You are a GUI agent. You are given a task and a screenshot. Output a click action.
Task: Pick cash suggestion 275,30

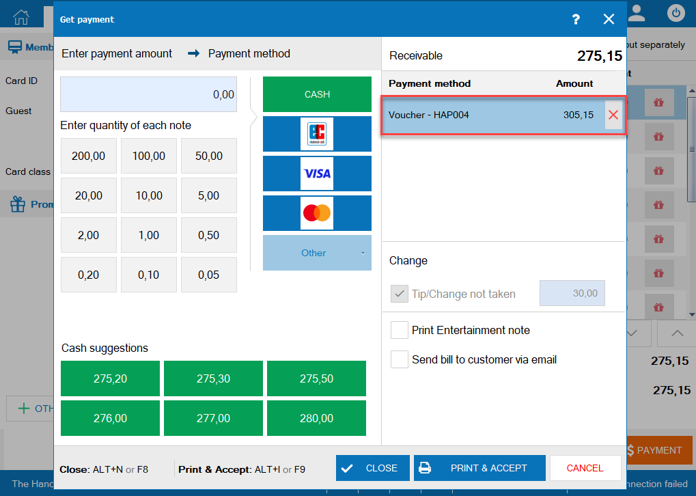pos(214,378)
